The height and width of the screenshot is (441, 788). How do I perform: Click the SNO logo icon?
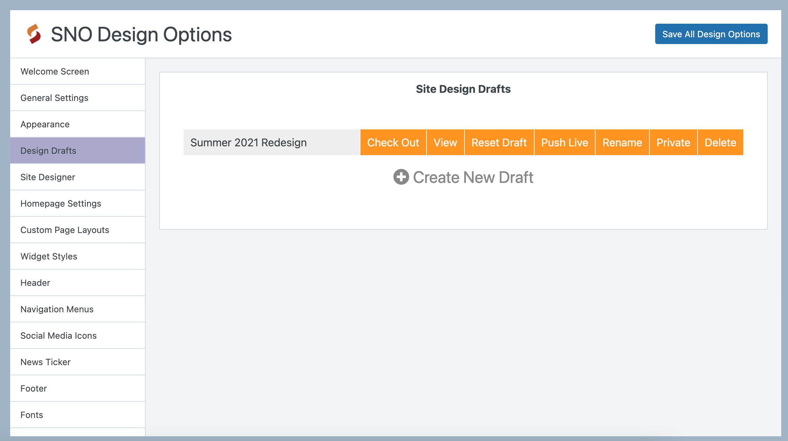click(34, 34)
